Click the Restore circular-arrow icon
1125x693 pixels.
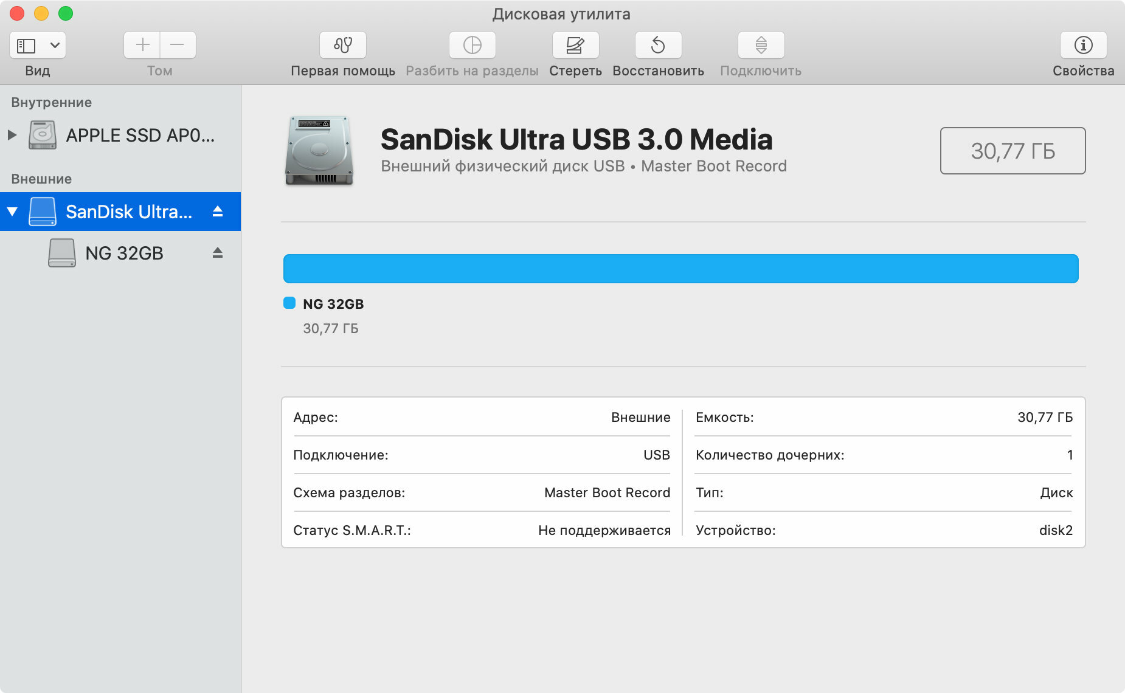coord(658,45)
